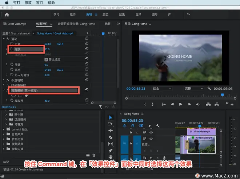Image resolution: width=240 pixels, height=179 pixels.
Task: Select the Track Select Forward tool
Action: coord(111,124)
